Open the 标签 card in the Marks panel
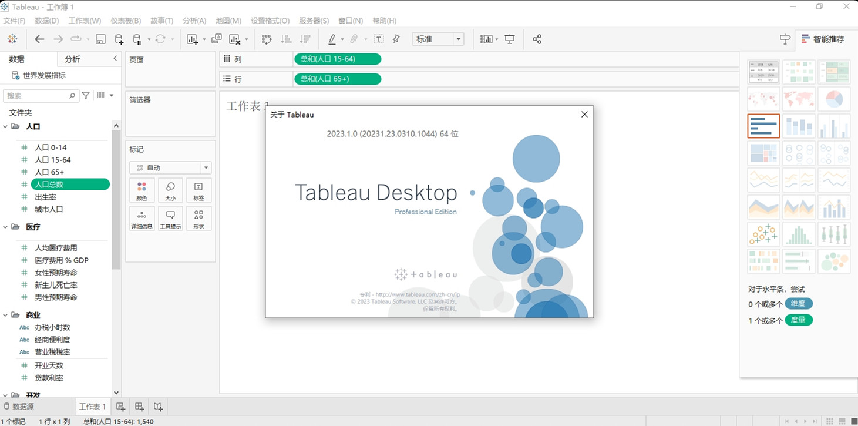 tap(198, 190)
